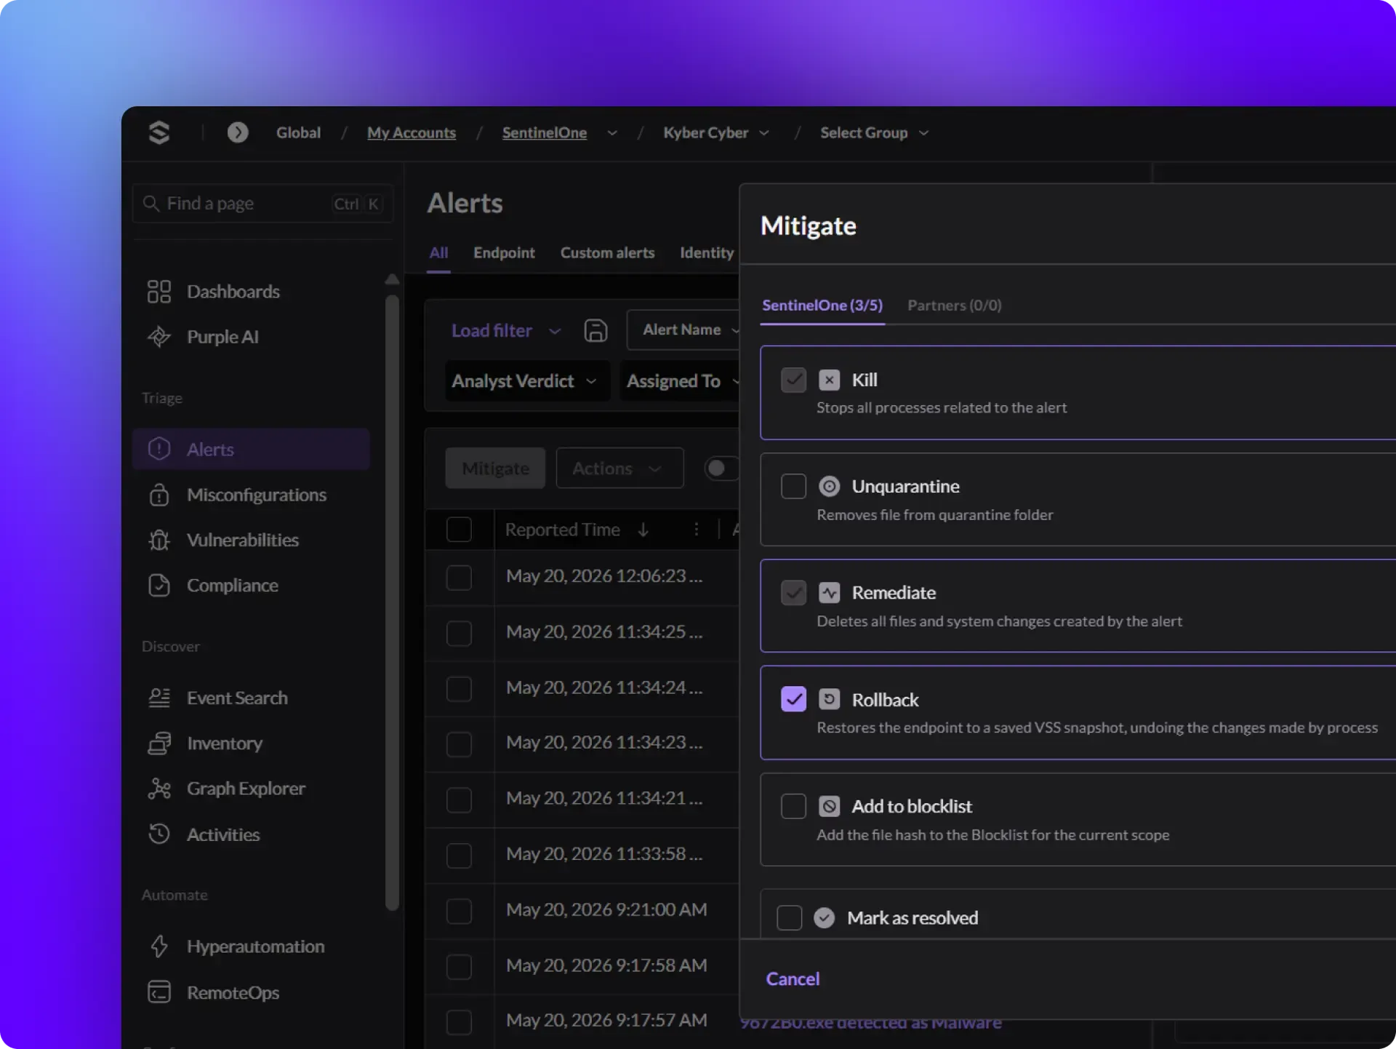Viewport: 1396px width, 1049px height.
Task: Expand the Analyst Verdict filter
Action: coord(526,381)
